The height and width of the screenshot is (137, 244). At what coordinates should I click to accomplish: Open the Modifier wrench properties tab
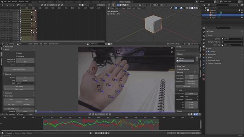204,57
